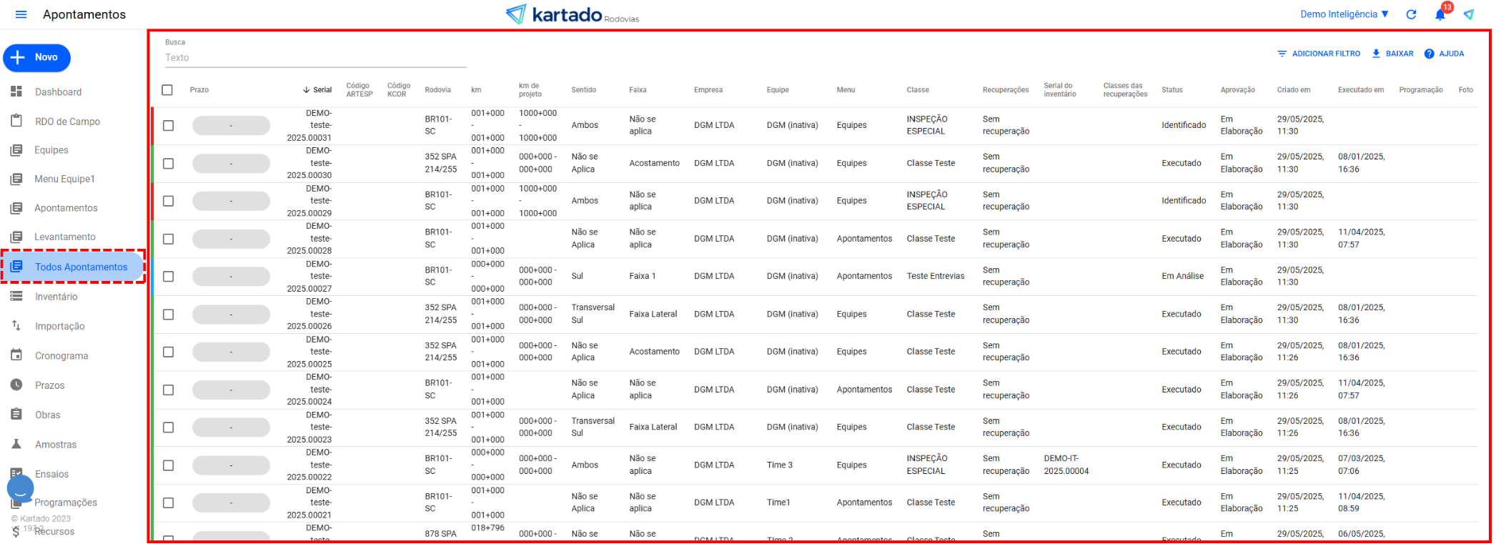Screen dimensions: 1496x544
Task: Open the Adicionar Filtro filter options
Action: 1319,54
